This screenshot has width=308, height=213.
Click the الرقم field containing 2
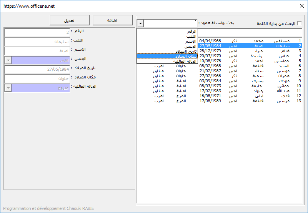tap(37, 33)
